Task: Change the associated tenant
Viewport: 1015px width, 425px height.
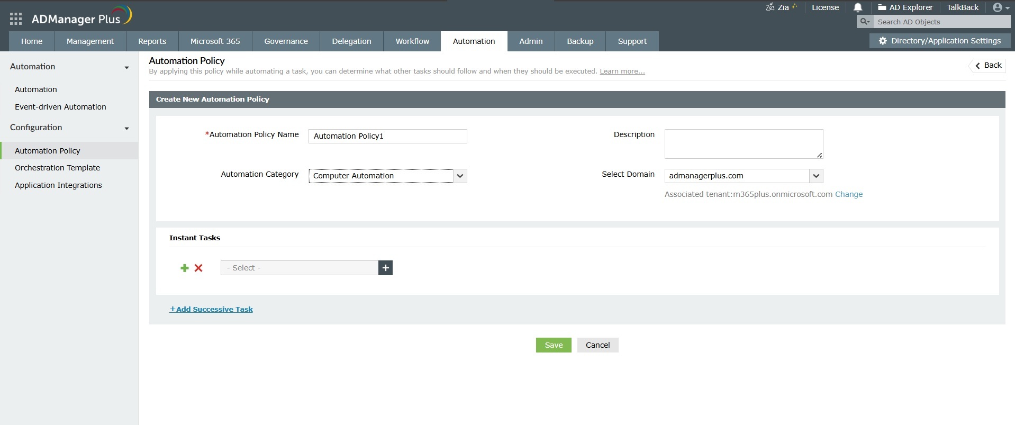Action: 849,194
